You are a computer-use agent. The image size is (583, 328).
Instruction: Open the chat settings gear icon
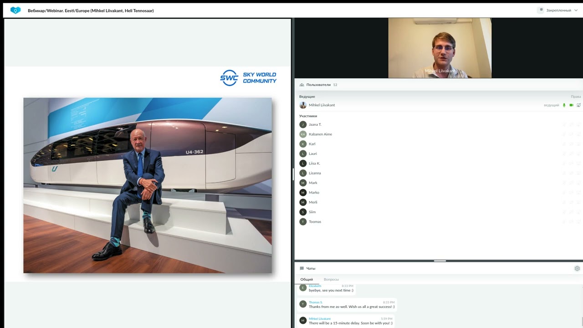point(577,269)
